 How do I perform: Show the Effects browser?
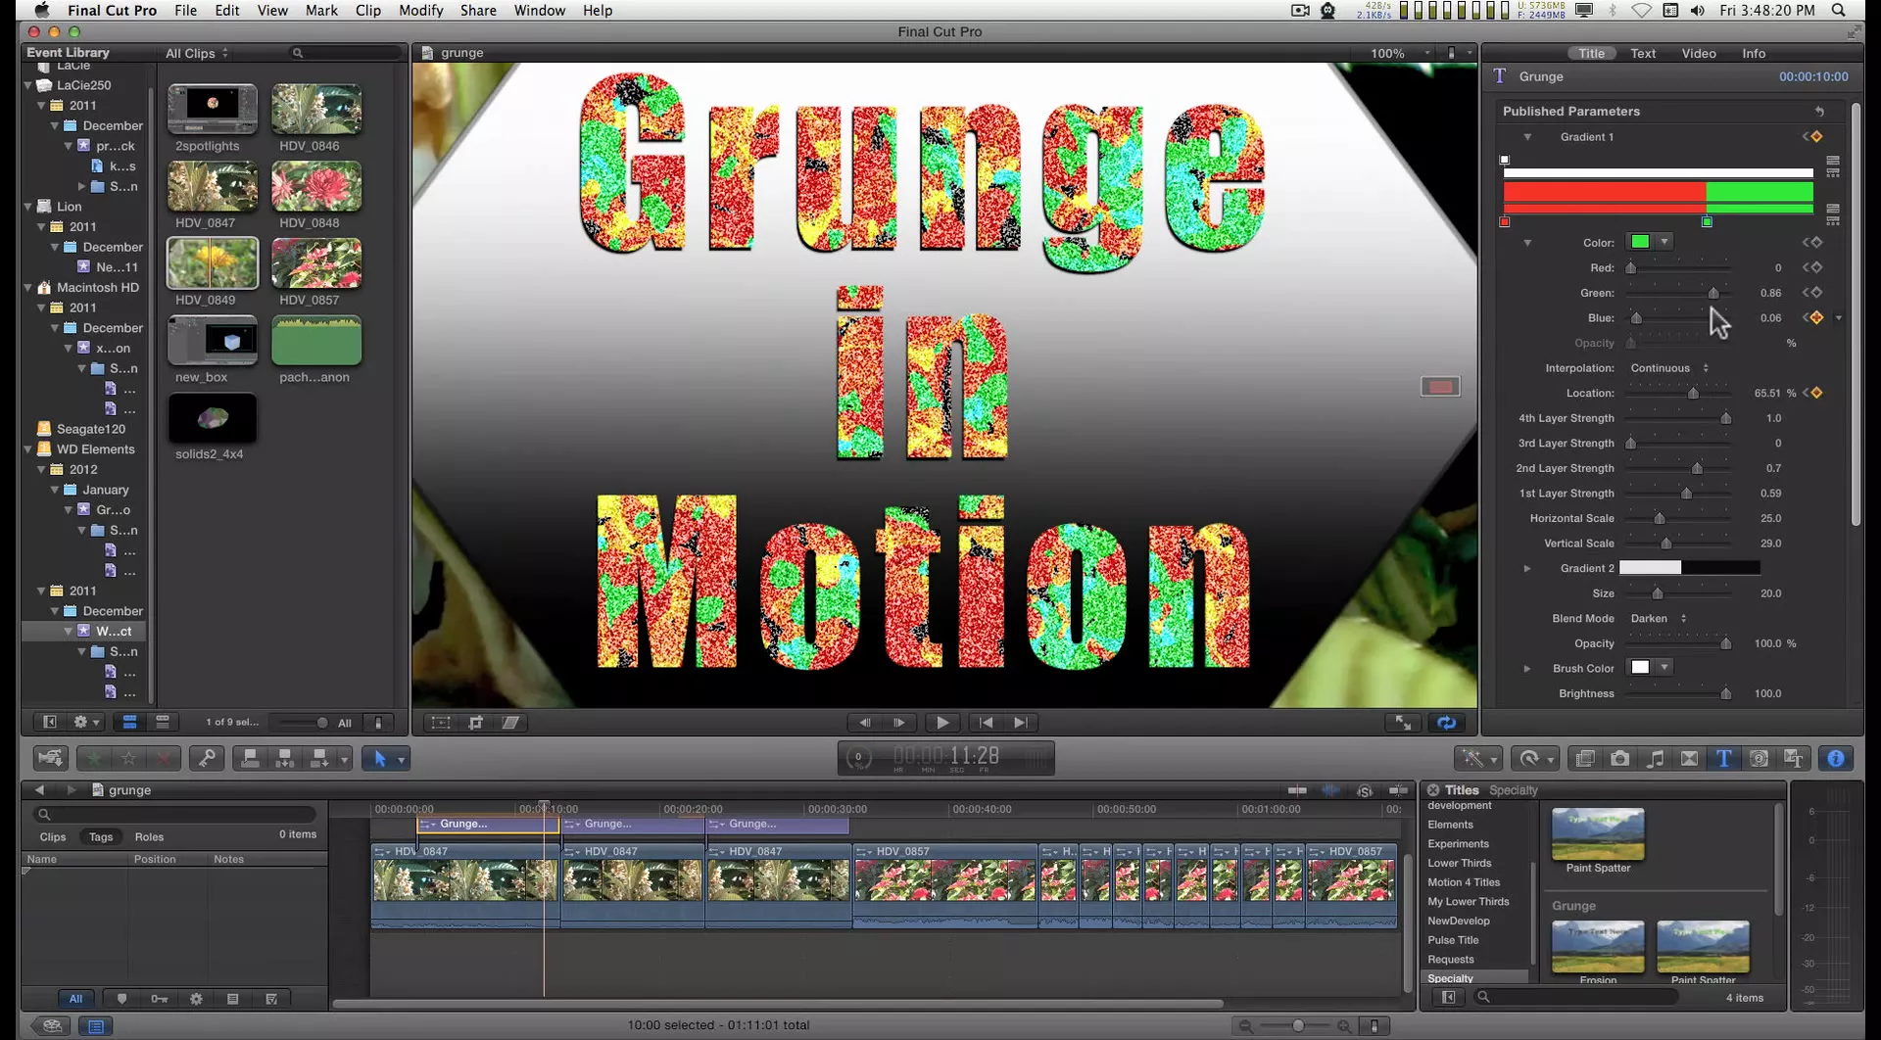pyautogui.click(x=1585, y=758)
